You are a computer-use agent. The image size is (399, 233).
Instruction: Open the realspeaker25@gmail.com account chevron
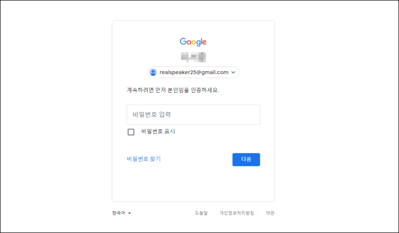pos(233,72)
